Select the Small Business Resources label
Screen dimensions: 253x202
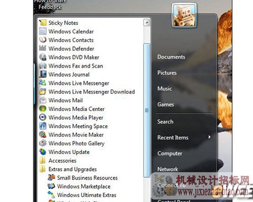[x=88, y=178]
